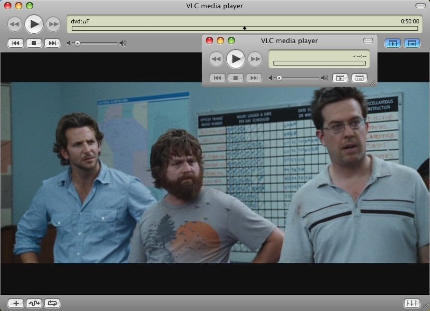The width and height of the screenshot is (430, 311).
Task: Rewind in the main VLC window
Action: (x=15, y=24)
